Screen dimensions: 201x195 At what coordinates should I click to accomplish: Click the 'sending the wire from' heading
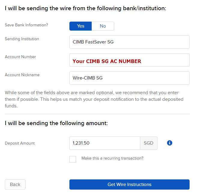(86, 8)
